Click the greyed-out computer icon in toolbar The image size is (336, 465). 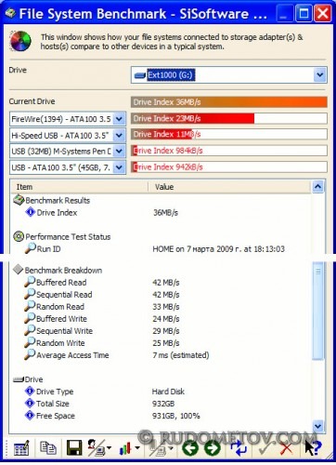[158, 448]
